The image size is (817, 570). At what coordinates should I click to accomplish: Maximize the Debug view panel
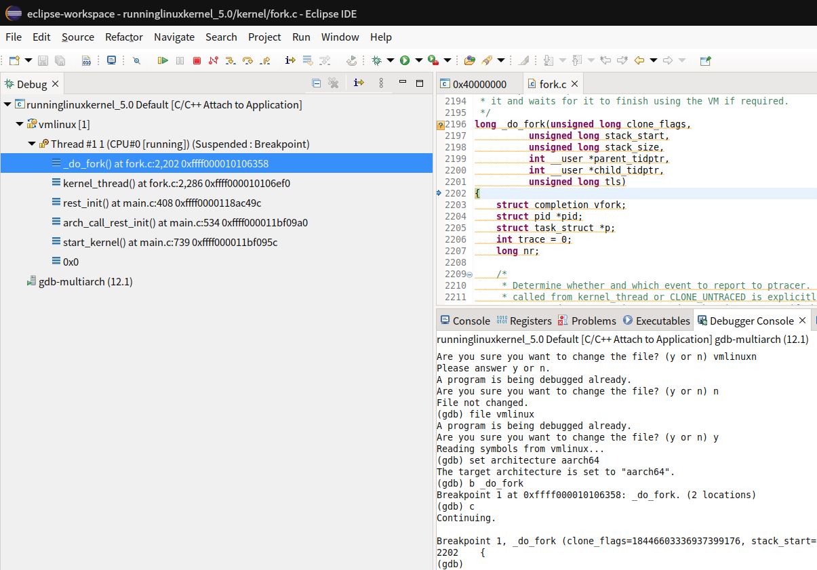(x=420, y=83)
